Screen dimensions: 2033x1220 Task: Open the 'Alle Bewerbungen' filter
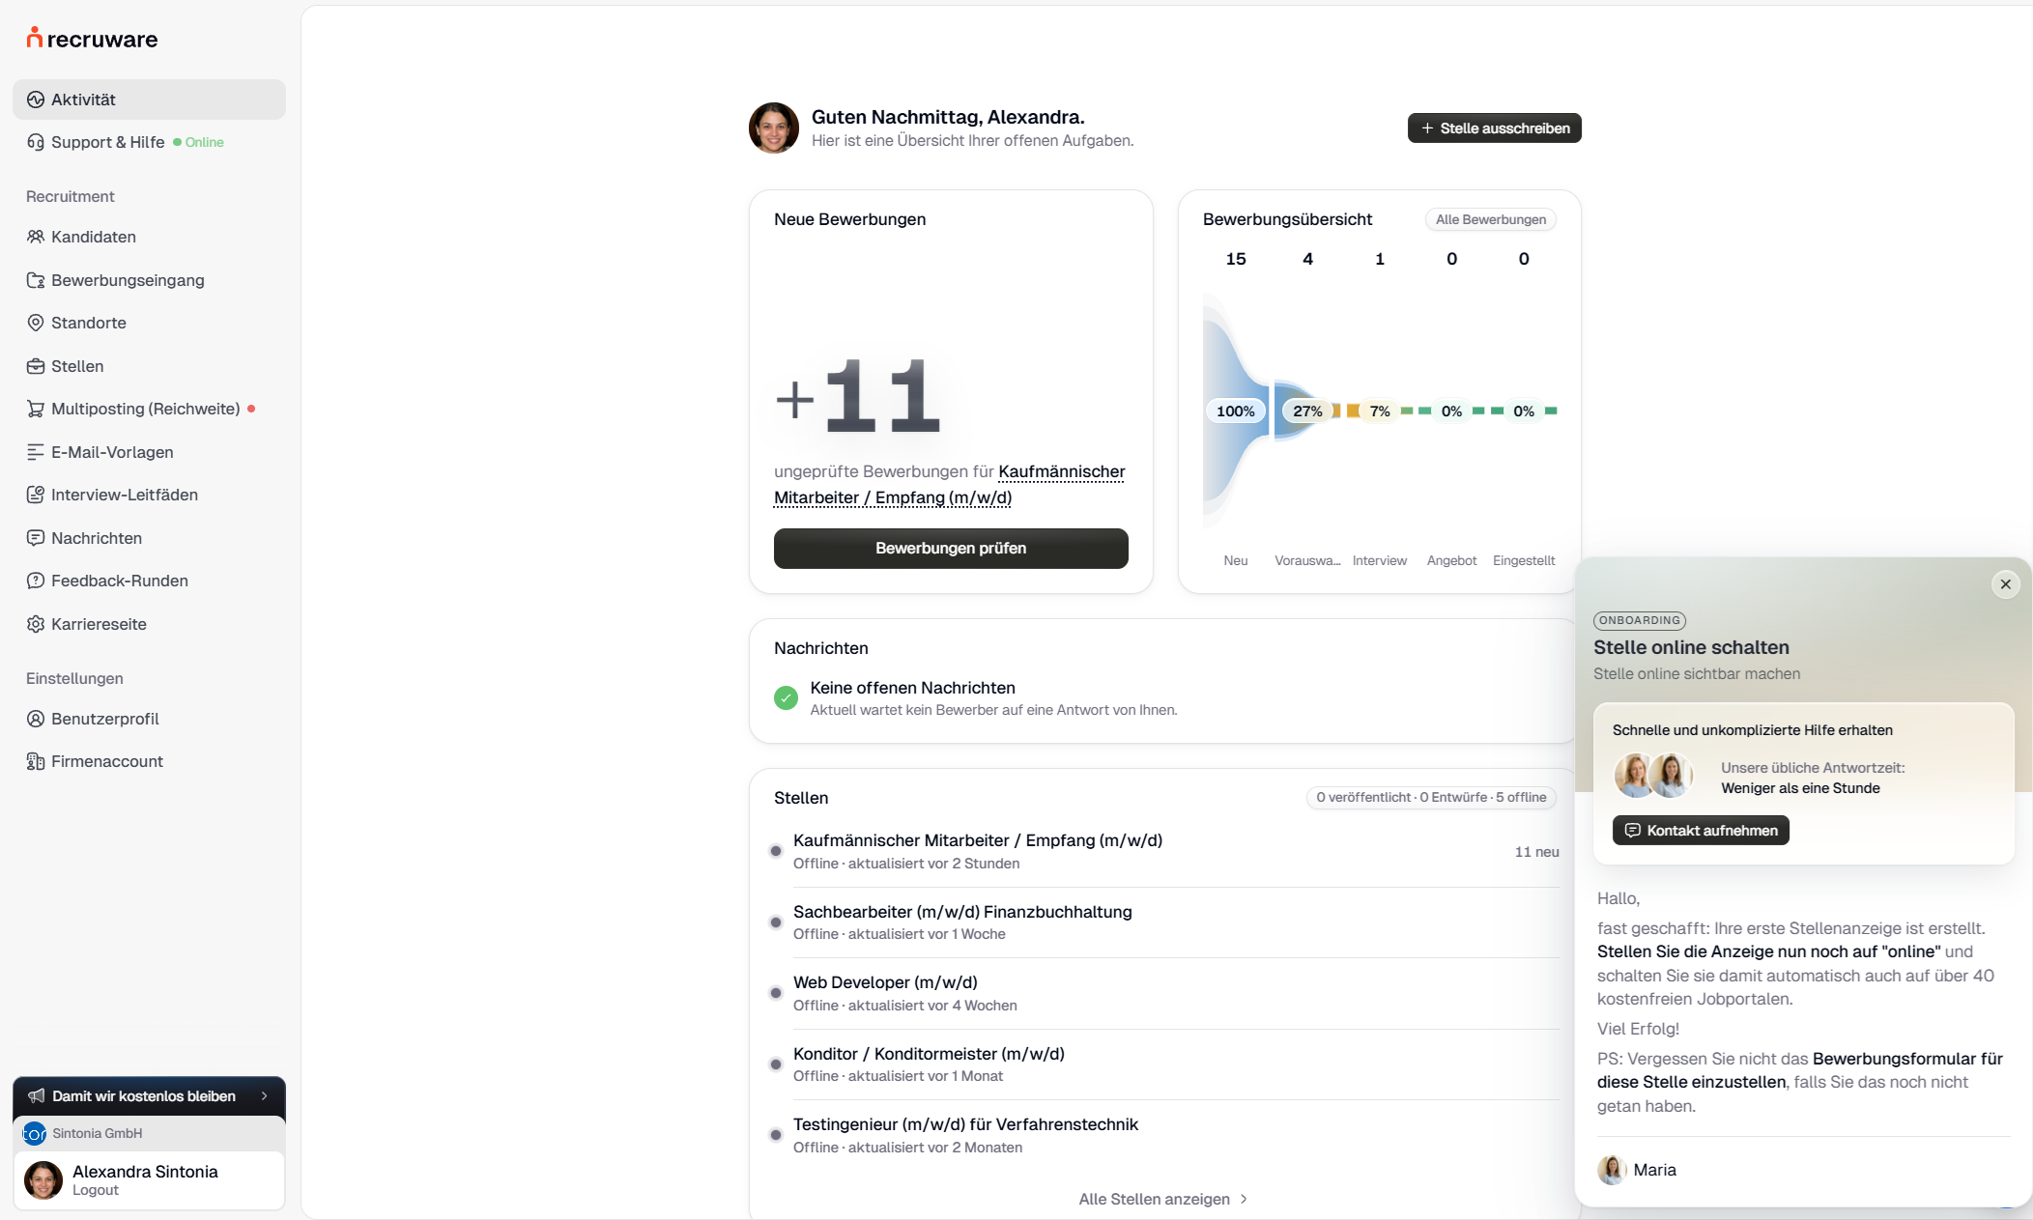(1490, 219)
